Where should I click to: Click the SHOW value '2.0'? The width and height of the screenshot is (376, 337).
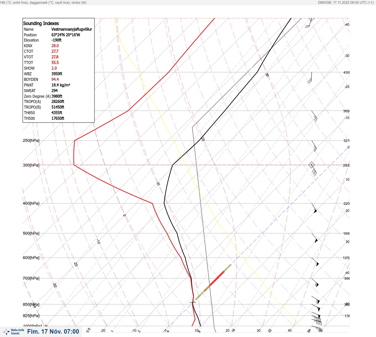(54, 68)
